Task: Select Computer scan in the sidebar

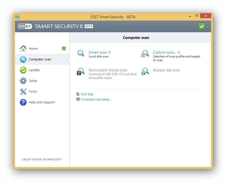Action: tap(42, 59)
